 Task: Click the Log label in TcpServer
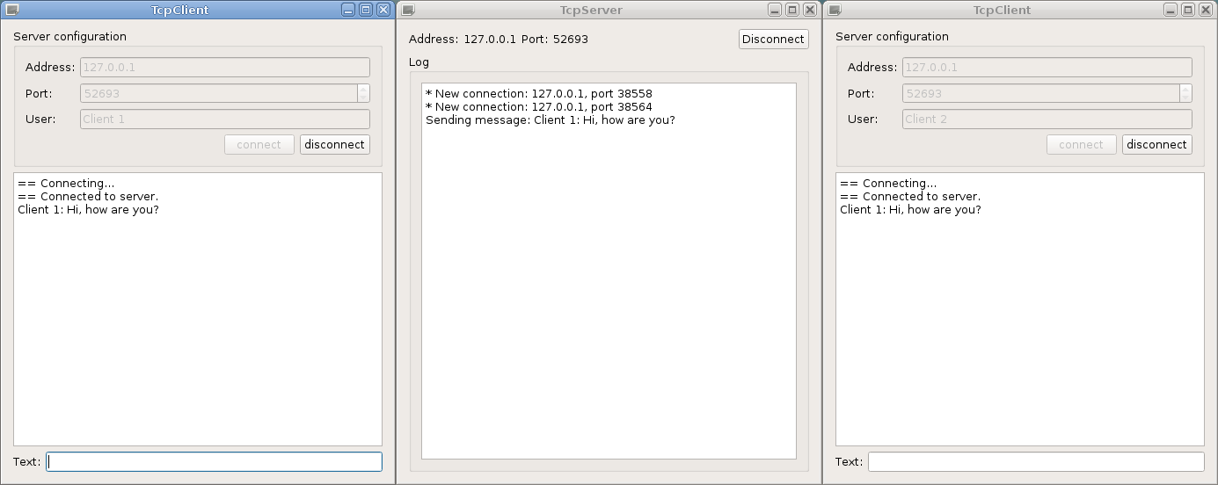[419, 62]
